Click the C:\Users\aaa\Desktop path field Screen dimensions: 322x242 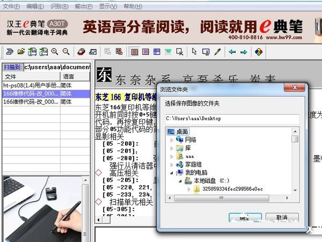[232, 119]
